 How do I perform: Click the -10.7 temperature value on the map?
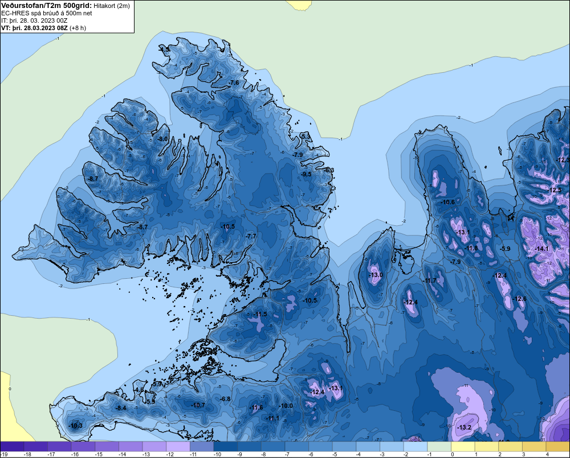click(198, 406)
